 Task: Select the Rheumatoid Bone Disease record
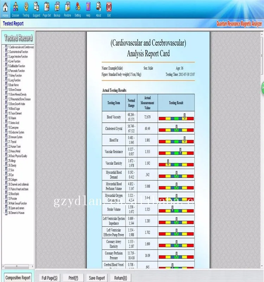point(19,99)
